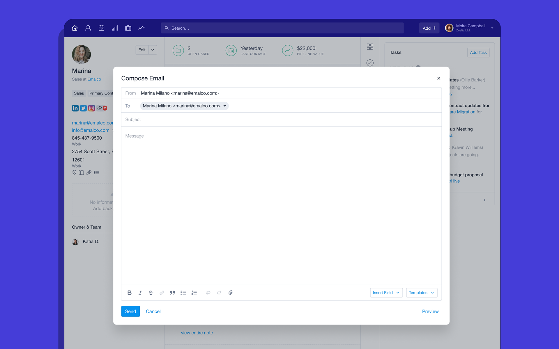The height and width of the screenshot is (349, 559).
Task: Open the email Preview link
Action: [430, 311]
